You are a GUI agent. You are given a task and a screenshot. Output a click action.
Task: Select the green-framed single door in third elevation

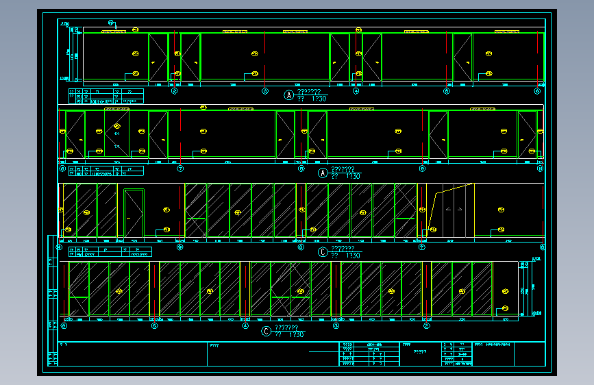tap(134, 213)
